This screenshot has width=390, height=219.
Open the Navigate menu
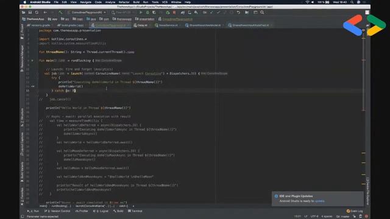[x=85, y=2]
